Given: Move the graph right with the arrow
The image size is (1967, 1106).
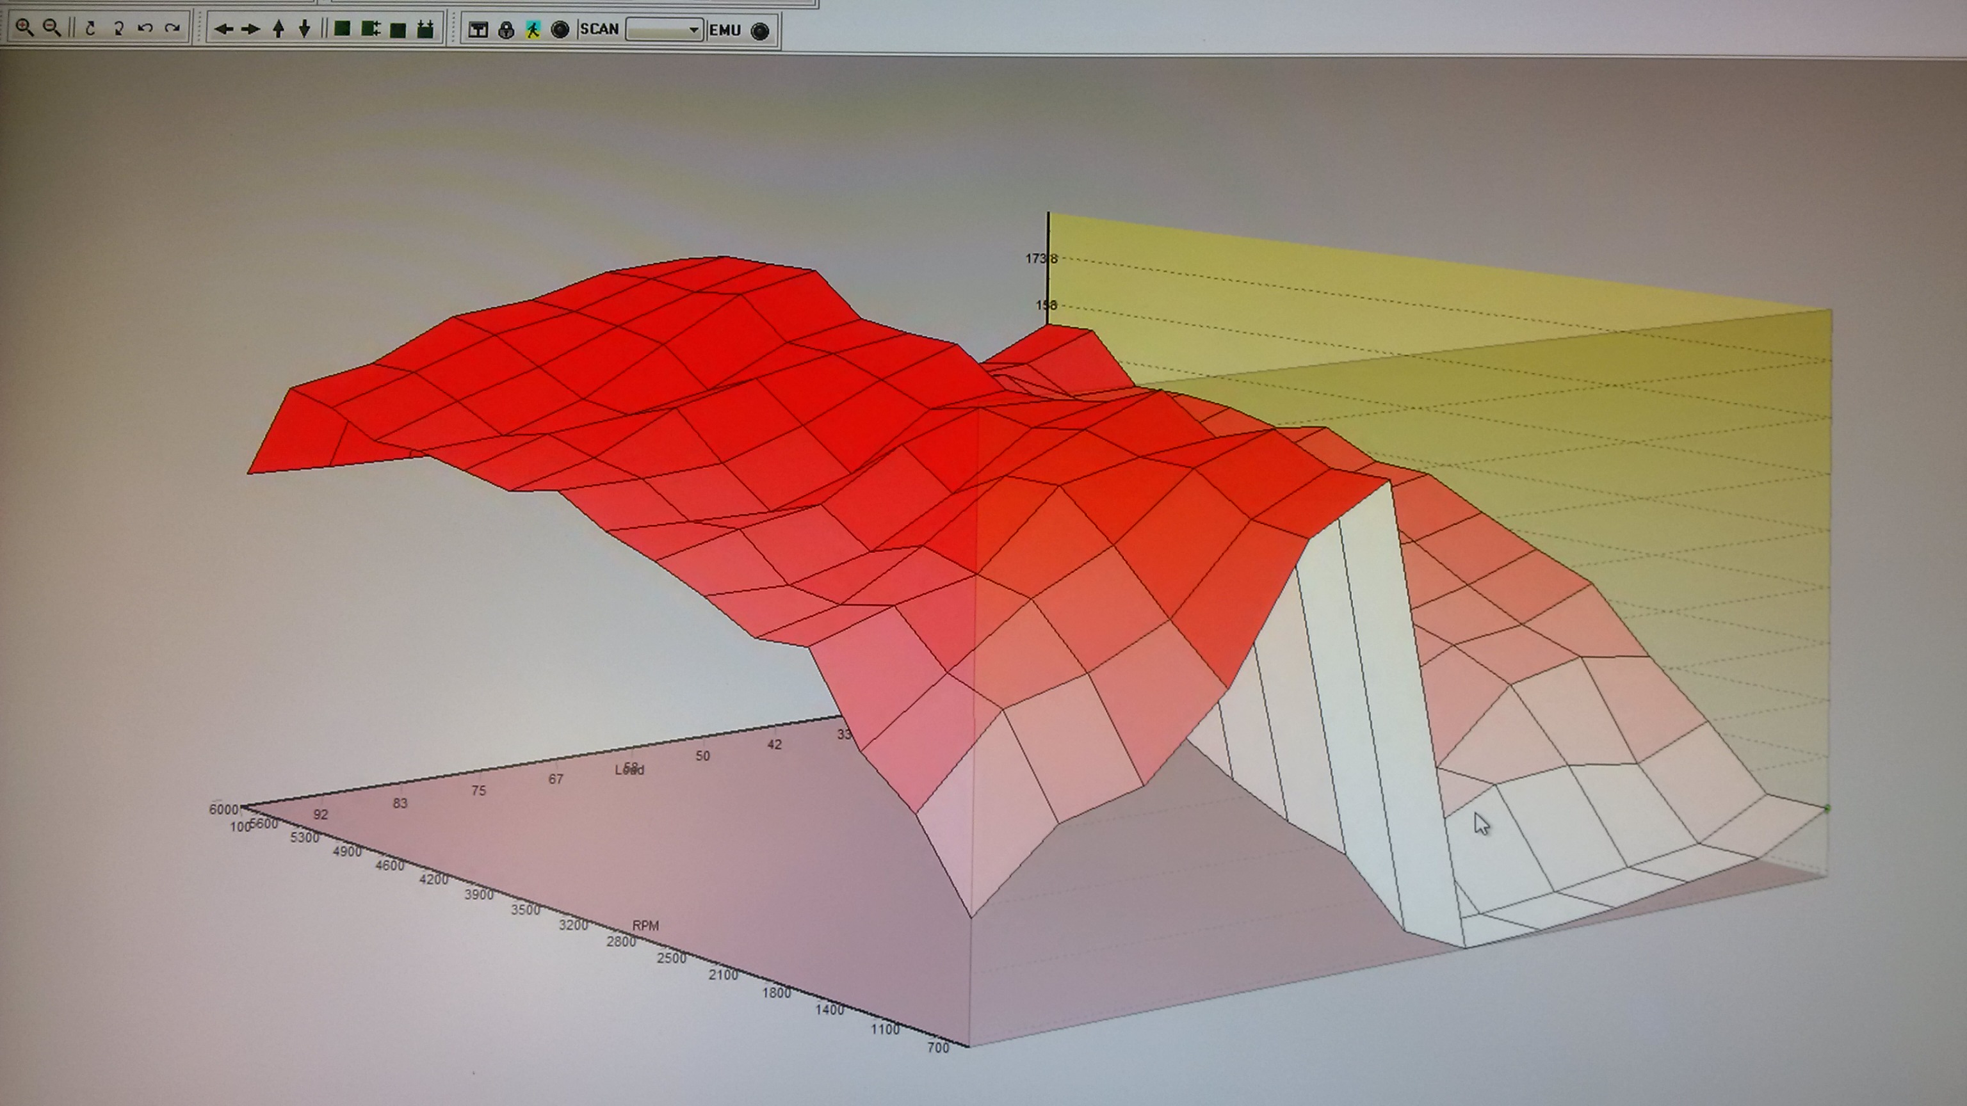Looking at the screenshot, I should 250,29.
